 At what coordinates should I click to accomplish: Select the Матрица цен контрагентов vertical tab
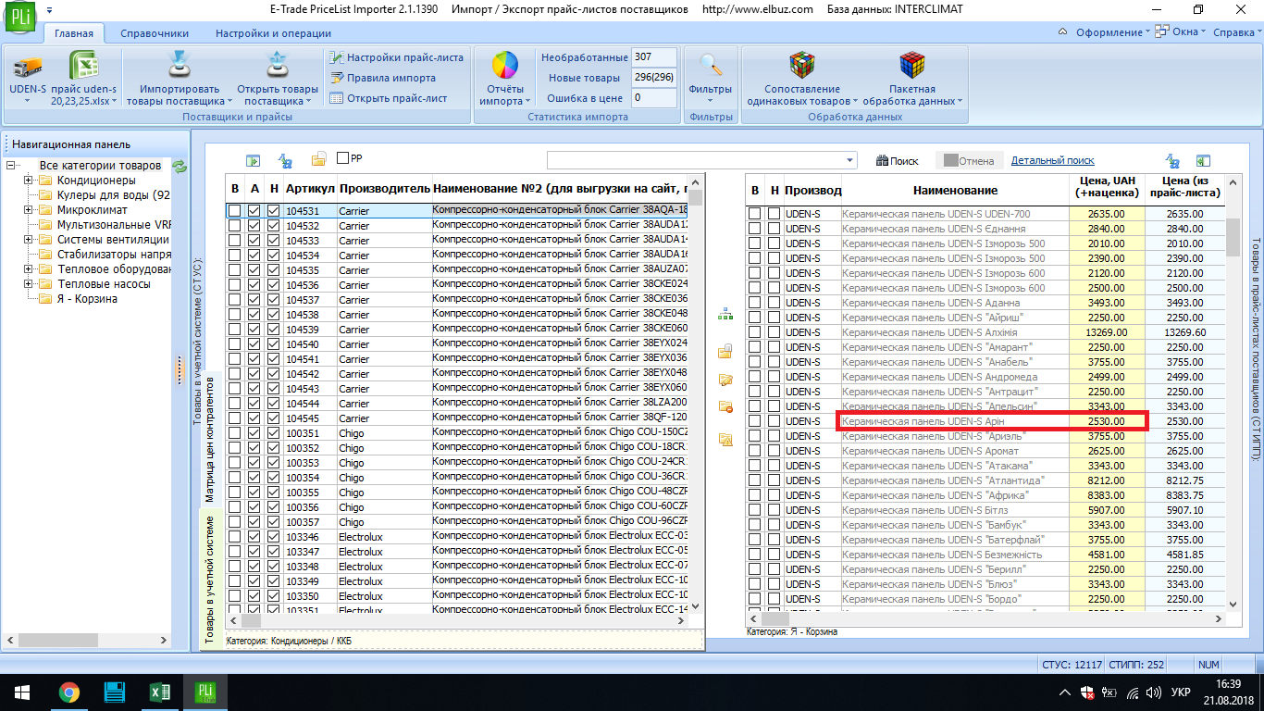(209, 438)
